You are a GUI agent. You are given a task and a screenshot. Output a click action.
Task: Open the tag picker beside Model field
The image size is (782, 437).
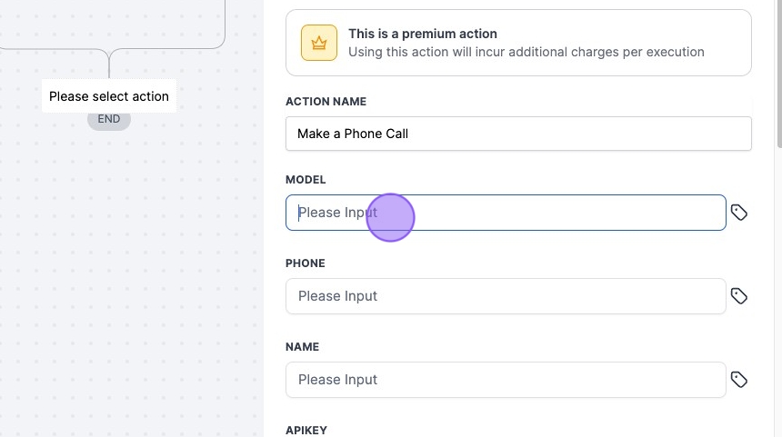[x=739, y=213]
